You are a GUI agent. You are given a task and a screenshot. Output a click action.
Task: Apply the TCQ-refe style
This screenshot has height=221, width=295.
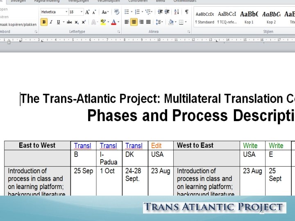coord(227,18)
